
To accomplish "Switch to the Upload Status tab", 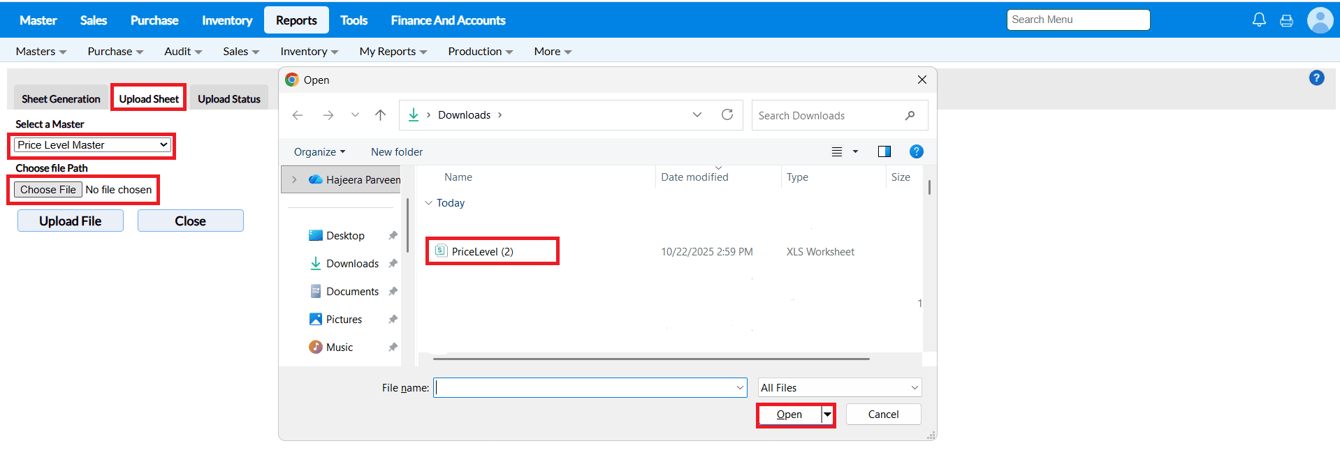I will [228, 99].
